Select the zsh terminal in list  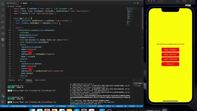click(x=138, y=86)
